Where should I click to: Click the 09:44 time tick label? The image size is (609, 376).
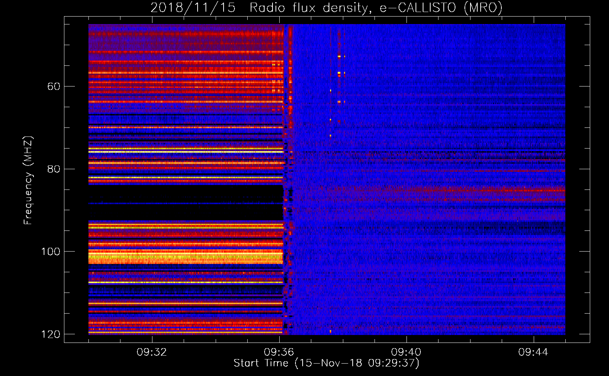click(533, 352)
